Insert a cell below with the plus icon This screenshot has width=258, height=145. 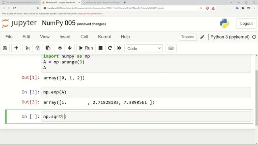(x=16, y=48)
